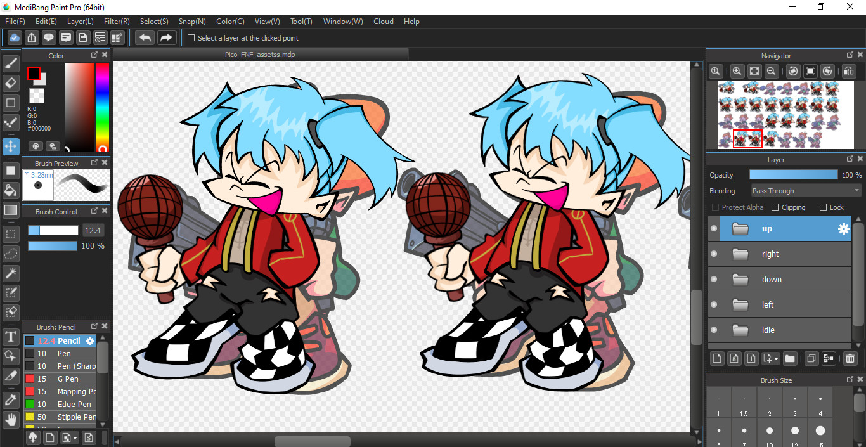The image size is (866, 447).
Task: Activate the Hand pan tool
Action: pyautogui.click(x=11, y=419)
